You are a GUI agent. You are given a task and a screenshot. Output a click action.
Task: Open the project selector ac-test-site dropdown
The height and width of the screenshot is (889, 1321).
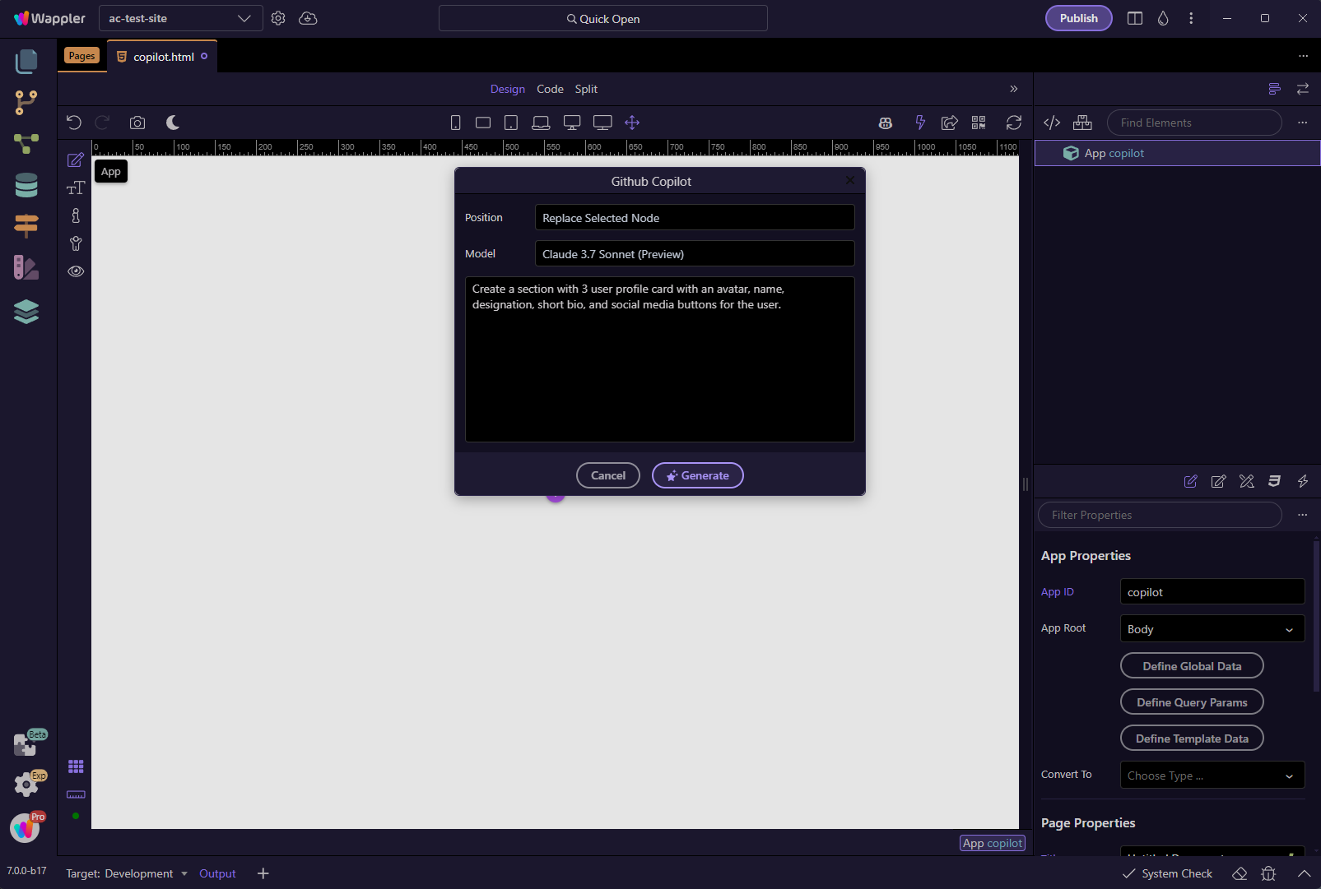coord(180,18)
